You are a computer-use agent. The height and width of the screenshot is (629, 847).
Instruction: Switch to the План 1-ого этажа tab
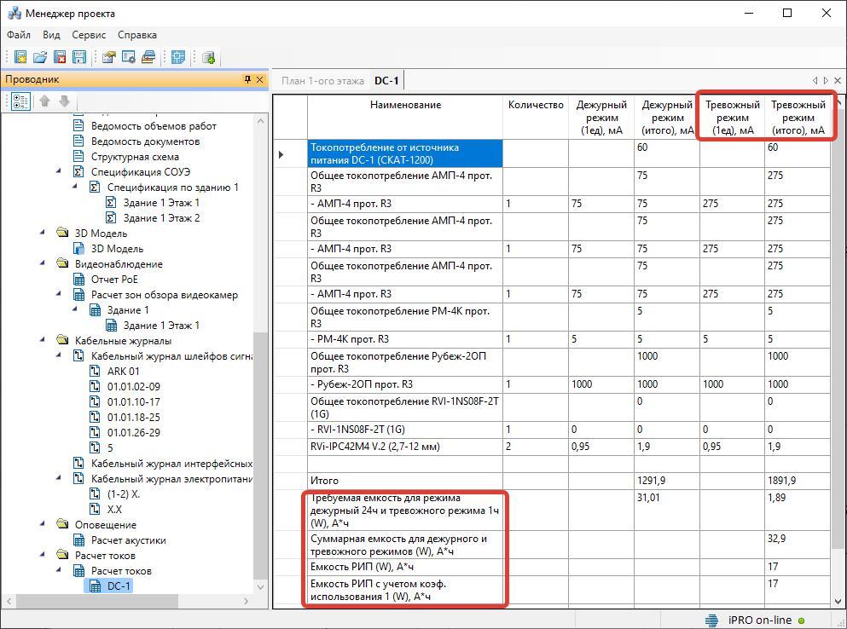click(322, 81)
